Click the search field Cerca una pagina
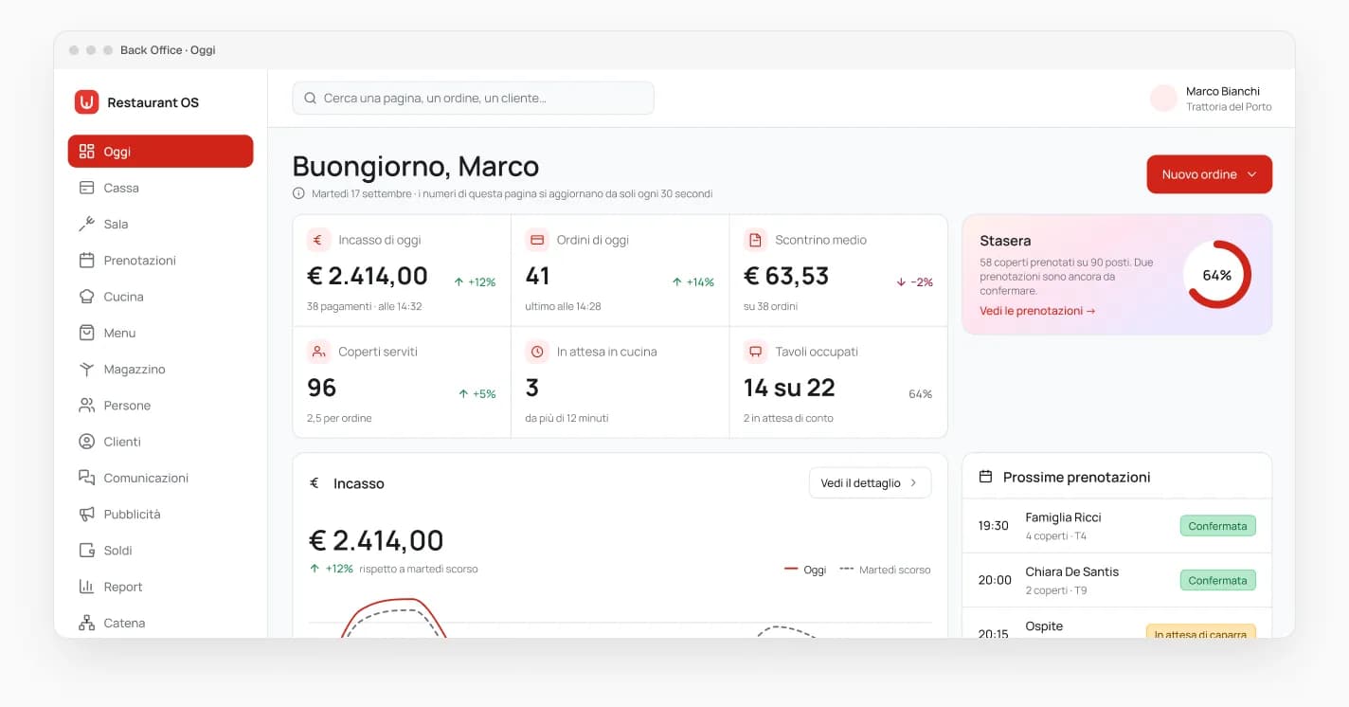The height and width of the screenshot is (707, 1349). click(473, 98)
